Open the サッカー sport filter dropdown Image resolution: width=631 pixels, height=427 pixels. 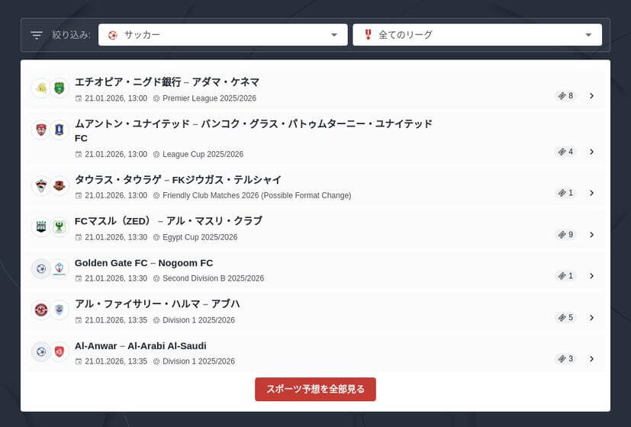(x=223, y=35)
